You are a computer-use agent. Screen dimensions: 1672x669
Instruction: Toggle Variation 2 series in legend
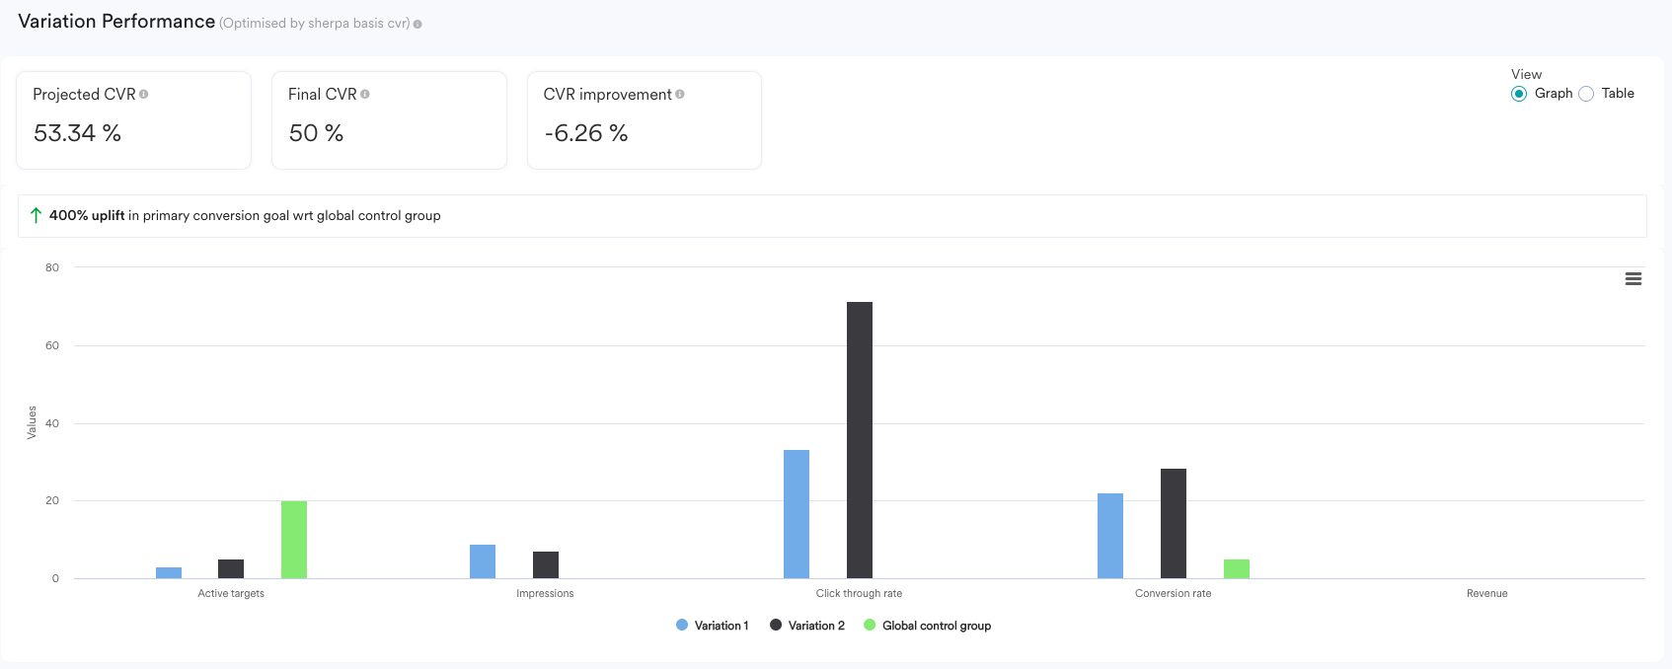tap(816, 626)
